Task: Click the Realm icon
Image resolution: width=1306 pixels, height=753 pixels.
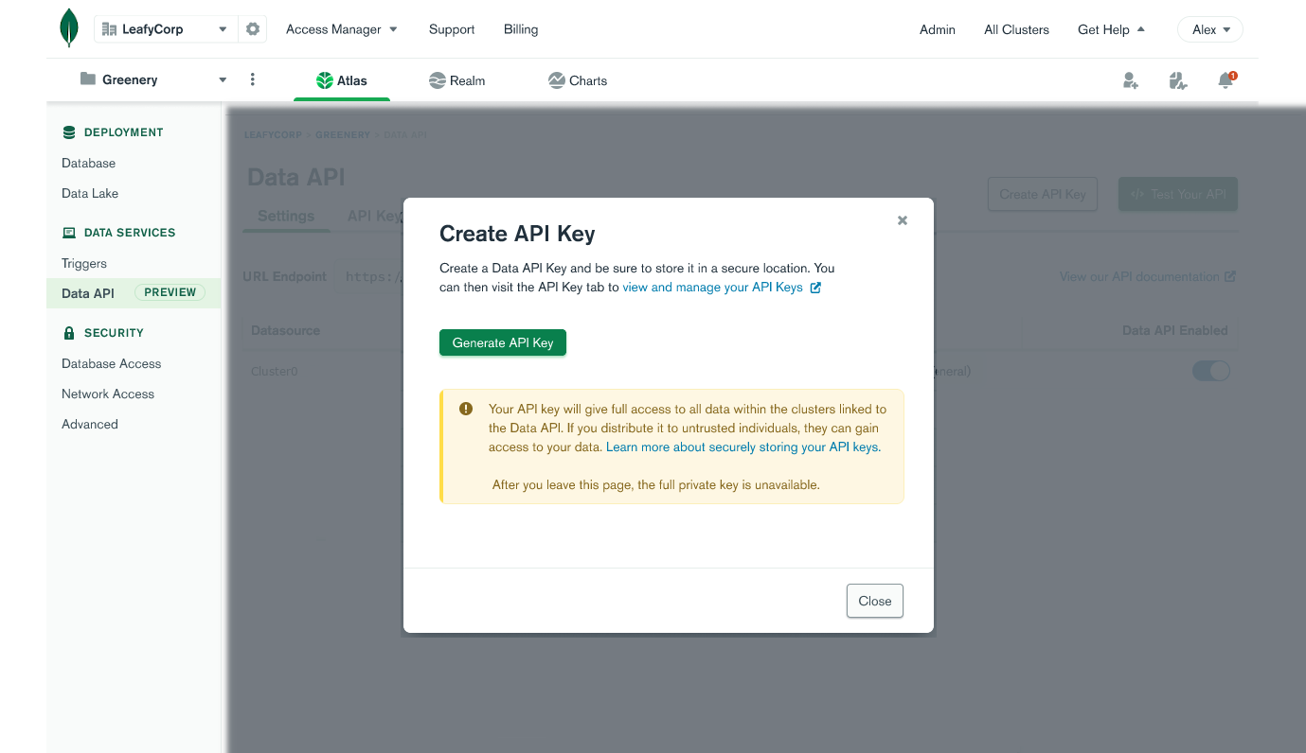Action: pos(437,80)
